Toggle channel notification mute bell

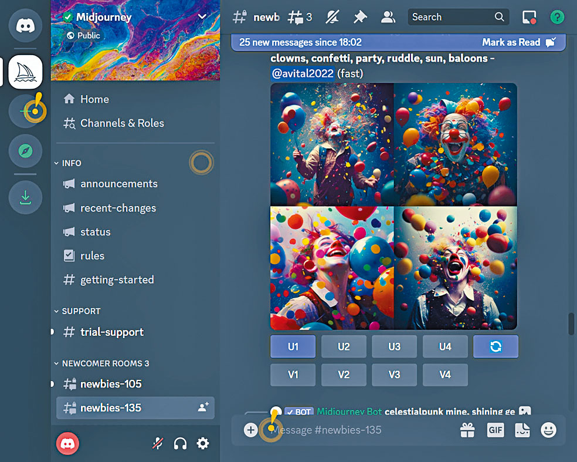(332, 17)
